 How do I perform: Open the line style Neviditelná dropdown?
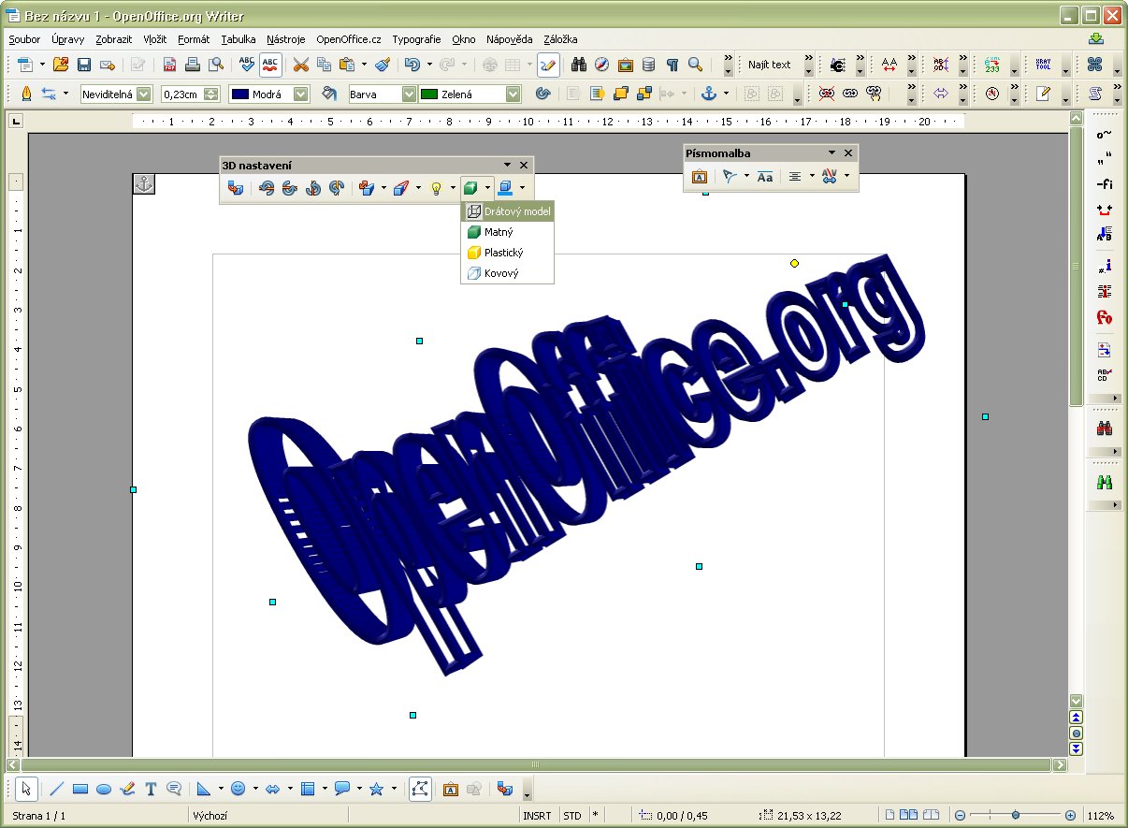pyautogui.click(x=143, y=94)
